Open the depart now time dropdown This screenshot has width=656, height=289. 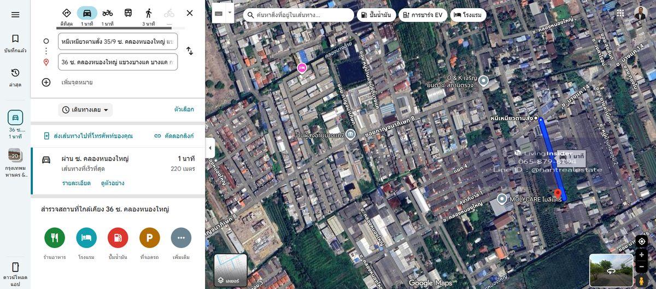85,110
